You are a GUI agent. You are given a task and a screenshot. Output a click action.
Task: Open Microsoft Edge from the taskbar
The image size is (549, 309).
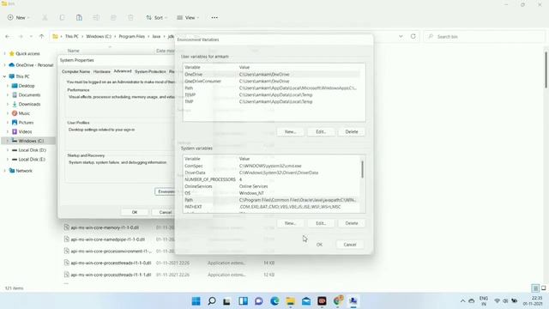274,301
